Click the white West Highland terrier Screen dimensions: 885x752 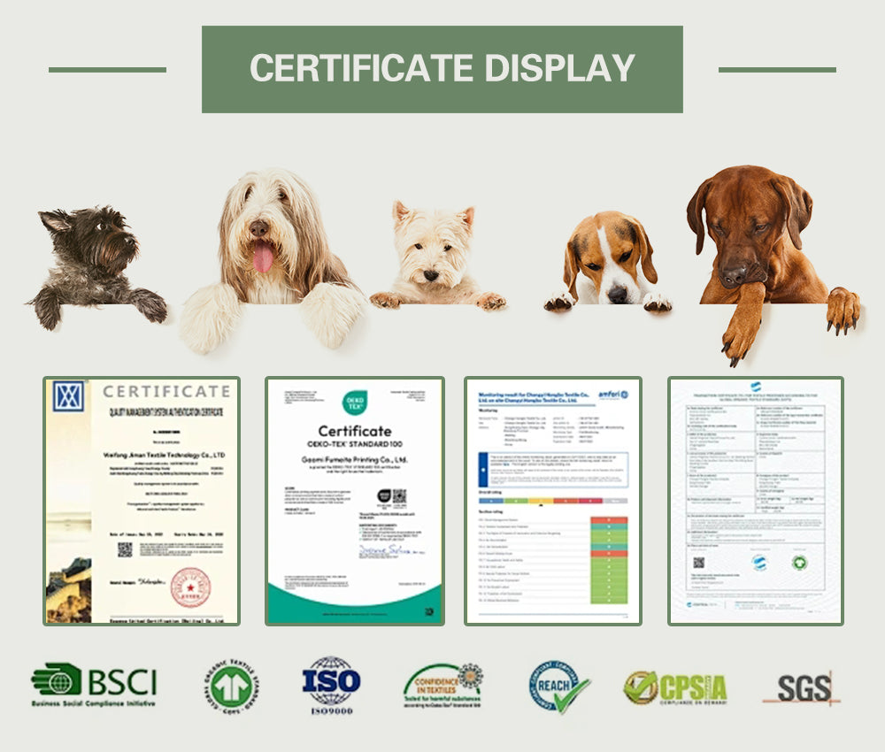tap(435, 255)
